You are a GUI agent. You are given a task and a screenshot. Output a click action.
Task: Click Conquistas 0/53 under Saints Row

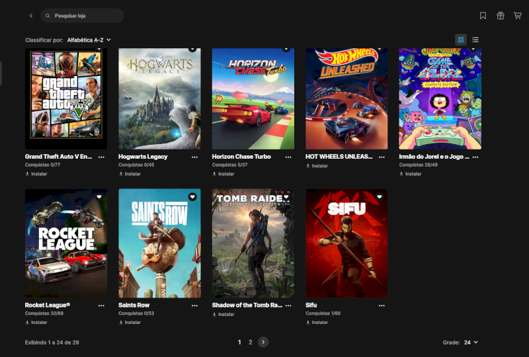pos(136,313)
